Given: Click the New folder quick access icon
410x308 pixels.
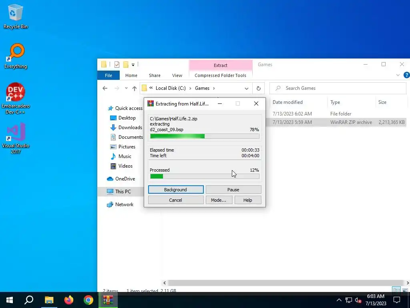Looking at the screenshot, I should point(126,65).
